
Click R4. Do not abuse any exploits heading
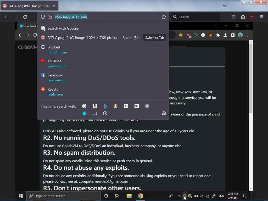(86, 168)
